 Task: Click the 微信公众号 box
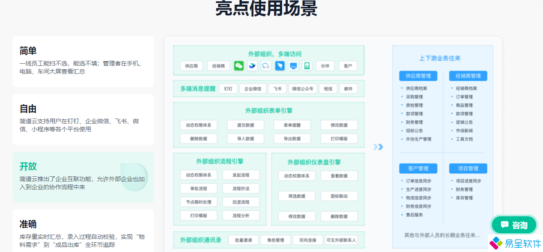pyautogui.click(x=303, y=89)
